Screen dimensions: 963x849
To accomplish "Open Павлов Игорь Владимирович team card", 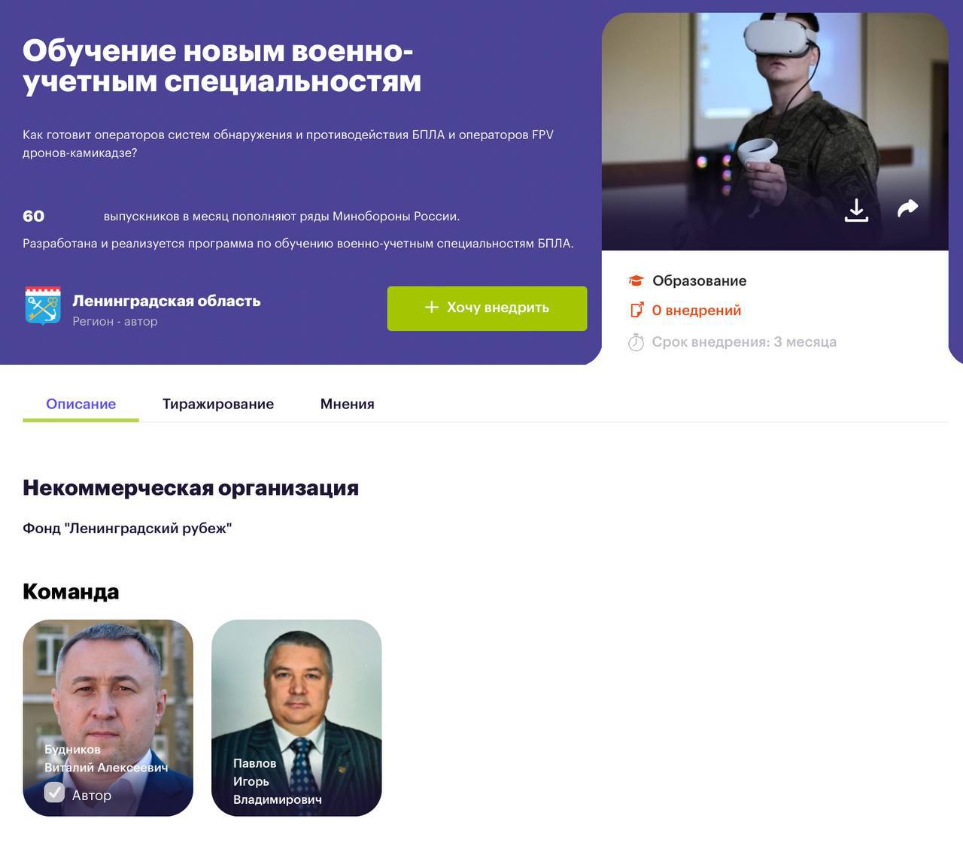I will click(296, 717).
